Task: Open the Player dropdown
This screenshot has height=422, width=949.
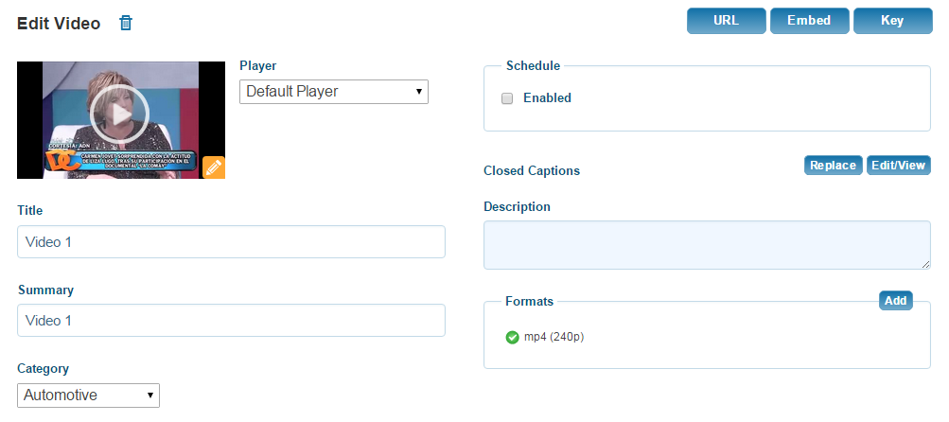Action: (x=333, y=92)
